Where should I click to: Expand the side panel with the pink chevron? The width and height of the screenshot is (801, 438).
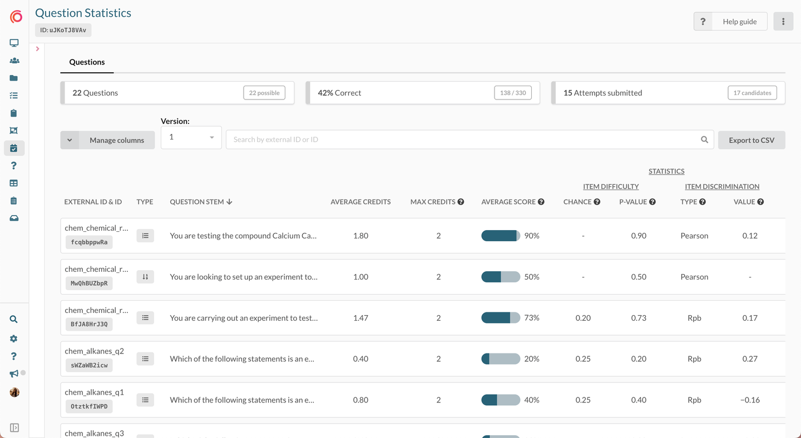pos(37,49)
